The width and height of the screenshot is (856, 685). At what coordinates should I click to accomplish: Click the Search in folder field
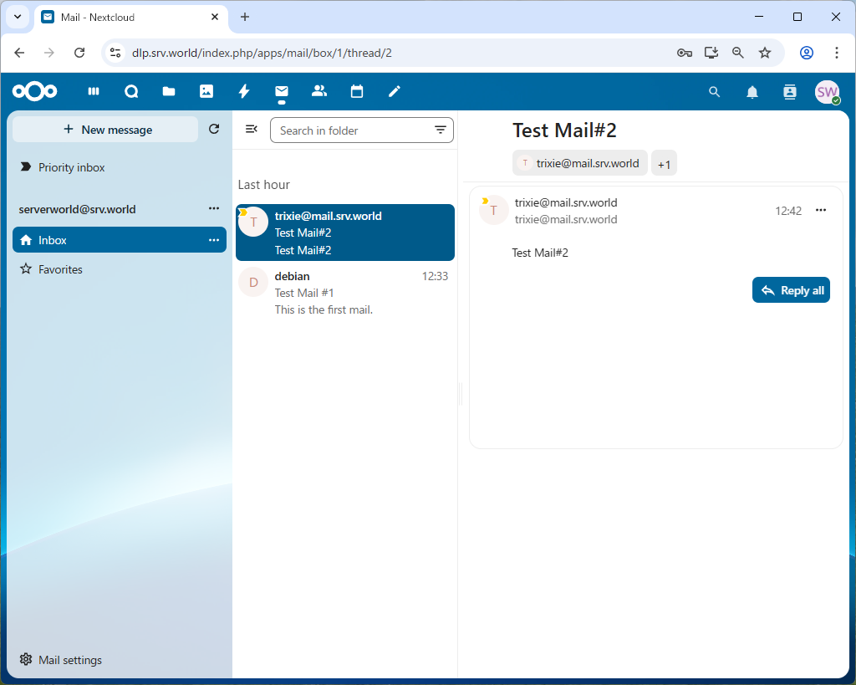tap(351, 130)
